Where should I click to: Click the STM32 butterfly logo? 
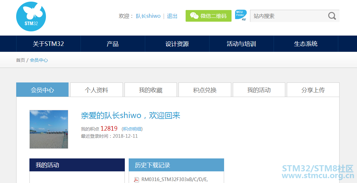click(x=31, y=16)
